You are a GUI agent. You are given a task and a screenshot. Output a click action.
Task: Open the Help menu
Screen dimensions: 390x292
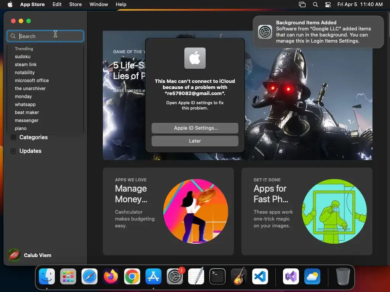(x=121, y=4)
